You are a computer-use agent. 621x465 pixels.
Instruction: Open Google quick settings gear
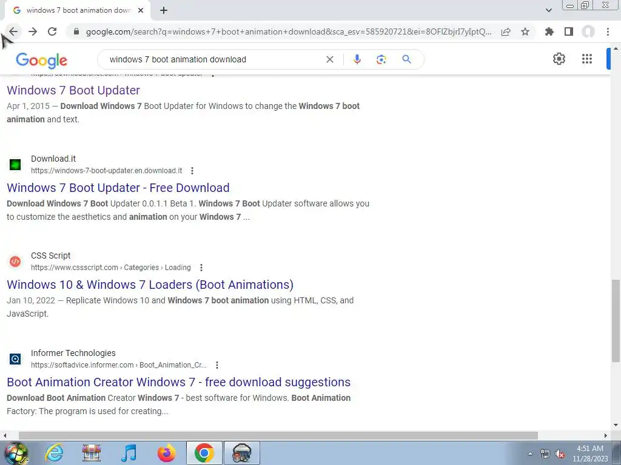(x=559, y=59)
